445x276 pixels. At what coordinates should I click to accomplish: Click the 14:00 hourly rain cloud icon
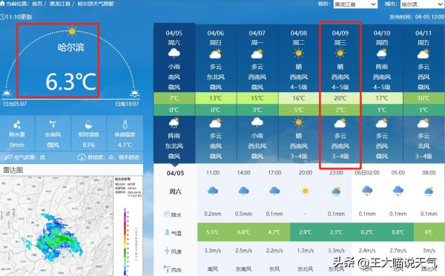click(243, 191)
